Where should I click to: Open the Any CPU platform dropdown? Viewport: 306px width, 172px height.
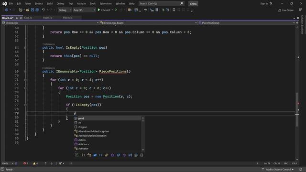(84, 10)
